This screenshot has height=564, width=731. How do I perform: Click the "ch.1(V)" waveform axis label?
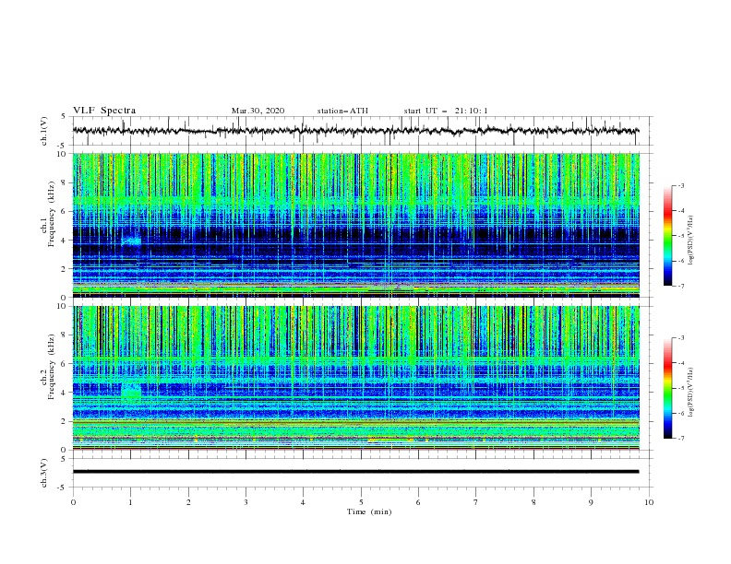[x=44, y=131]
